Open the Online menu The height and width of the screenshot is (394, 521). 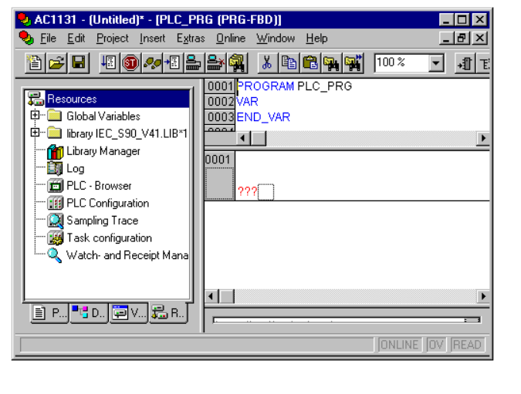230,39
